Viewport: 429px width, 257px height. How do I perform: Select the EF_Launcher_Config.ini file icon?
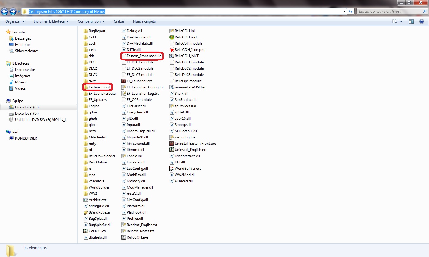pos(124,87)
